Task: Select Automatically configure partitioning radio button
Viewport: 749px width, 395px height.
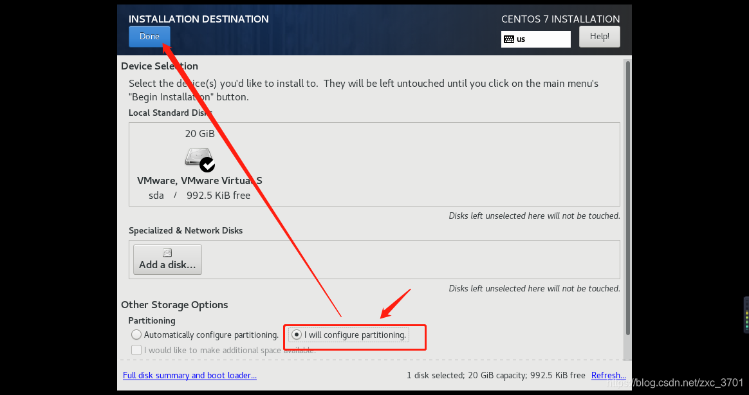Action: (136, 335)
